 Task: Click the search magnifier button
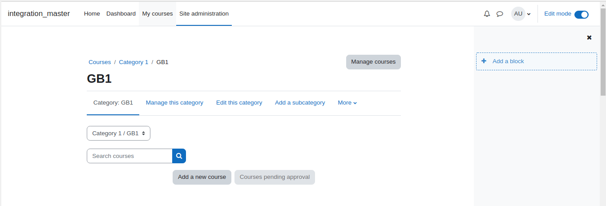click(179, 156)
